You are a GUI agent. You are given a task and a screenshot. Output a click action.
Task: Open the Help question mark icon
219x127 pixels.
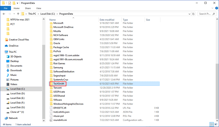click(216, 8)
